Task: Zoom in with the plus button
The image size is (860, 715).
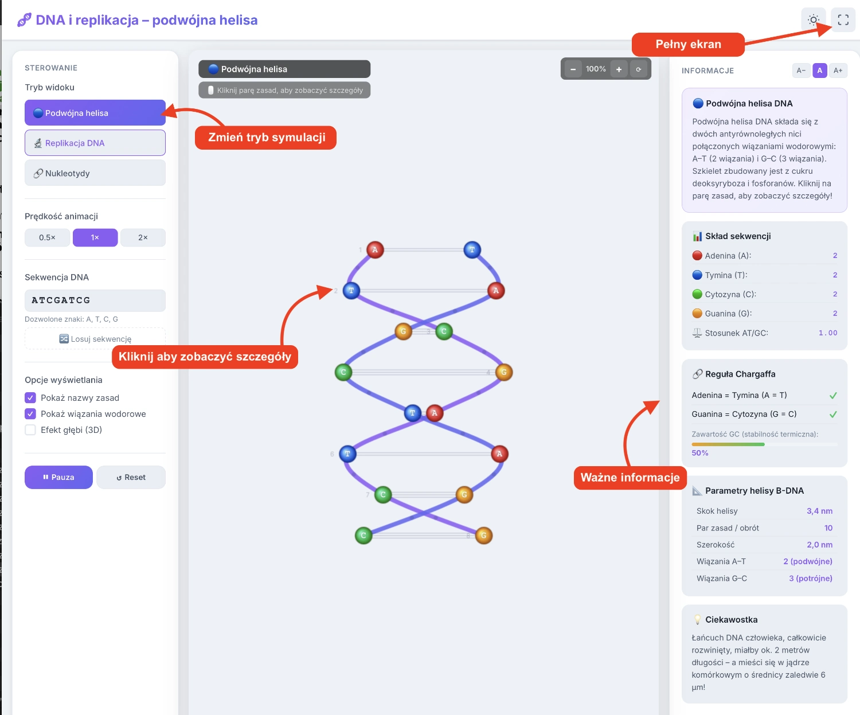Action: 619,69
